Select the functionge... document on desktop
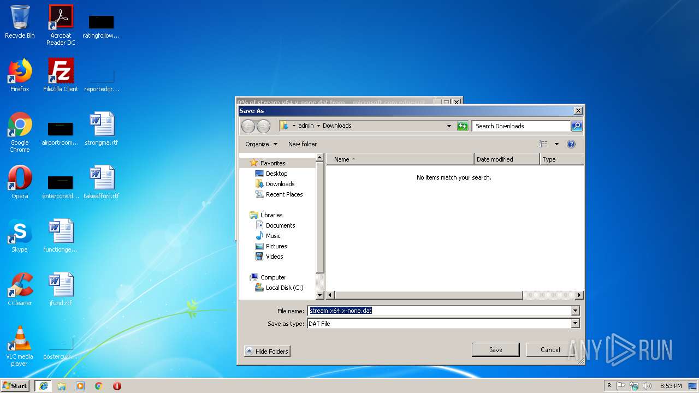This screenshot has width=699, height=393. [x=61, y=236]
